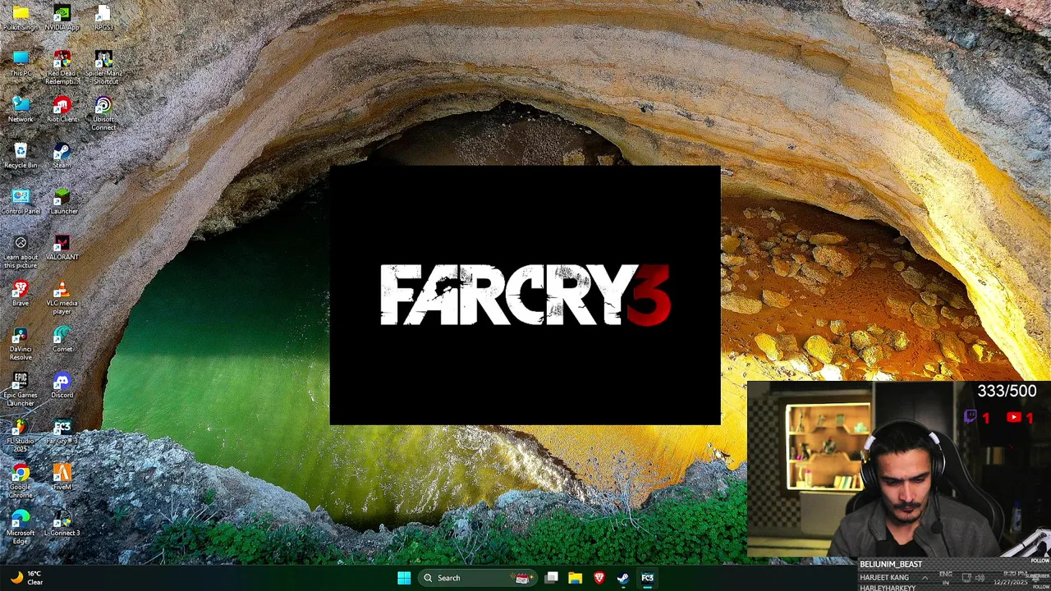Launch the NVIDIA App shortcut

pyautogui.click(x=62, y=18)
